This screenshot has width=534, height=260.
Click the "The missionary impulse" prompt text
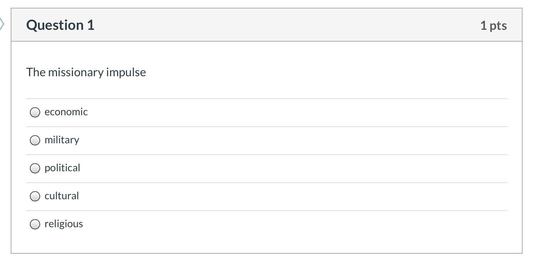[86, 72]
